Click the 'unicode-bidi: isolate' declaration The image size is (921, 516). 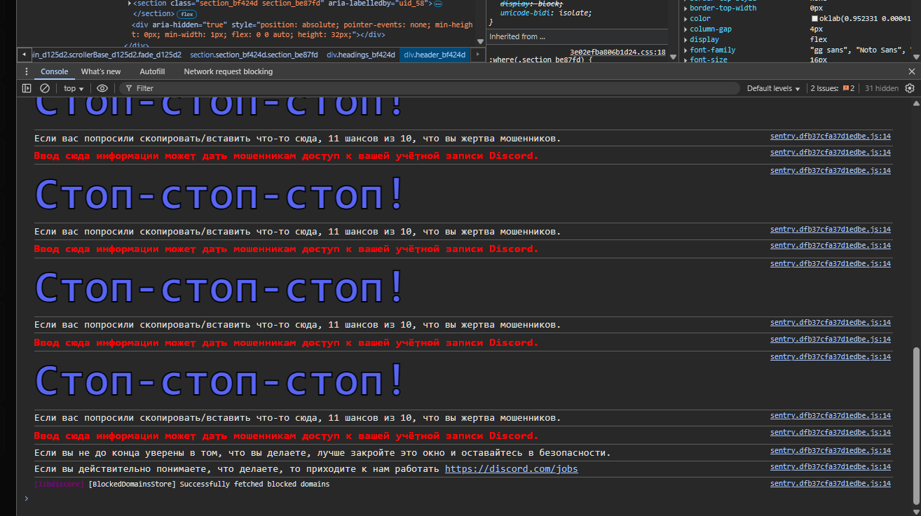pos(546,13)
